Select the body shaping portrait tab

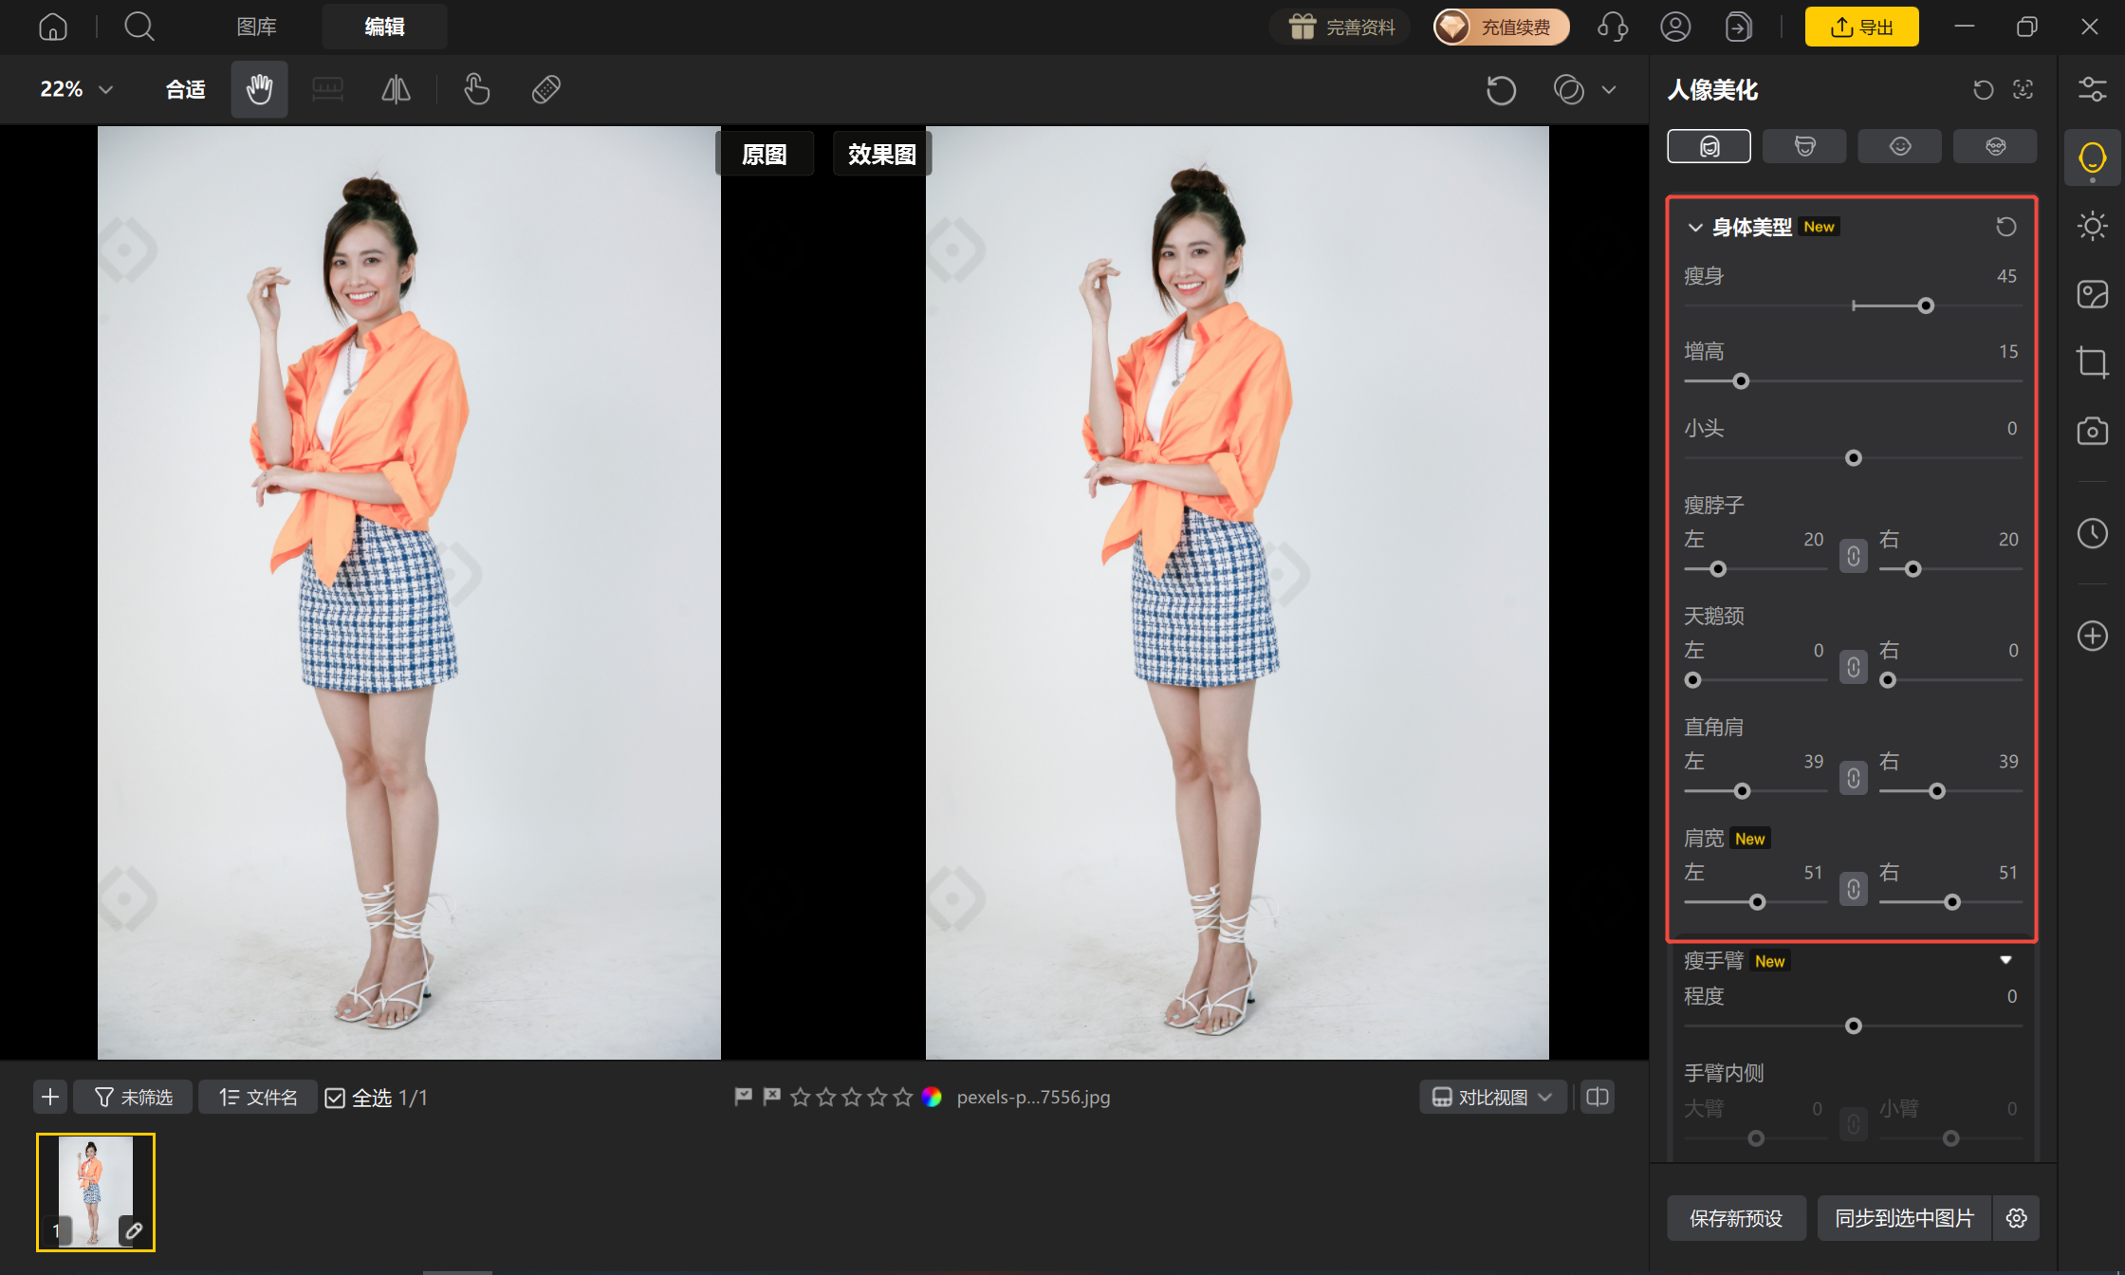coord(1709,146)
